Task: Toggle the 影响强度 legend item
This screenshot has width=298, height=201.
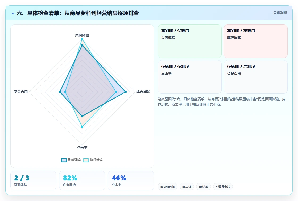Action: [x=71, y=160]
